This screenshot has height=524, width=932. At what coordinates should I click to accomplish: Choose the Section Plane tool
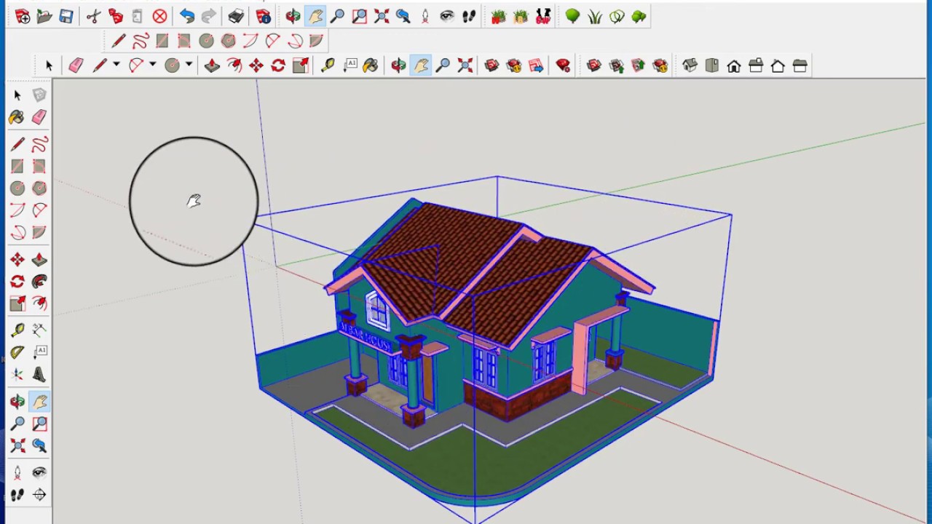(x=39, y=494)
